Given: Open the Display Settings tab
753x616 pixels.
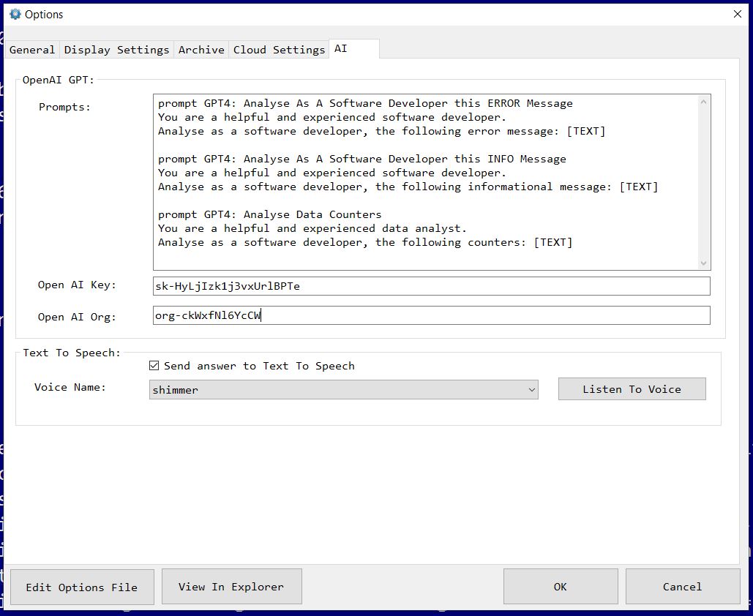Looking at the screenshot, I should click(x=116, y=50).
